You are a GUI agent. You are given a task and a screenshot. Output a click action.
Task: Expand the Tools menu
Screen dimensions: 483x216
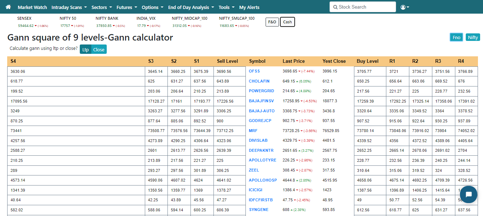pos(226,7)
